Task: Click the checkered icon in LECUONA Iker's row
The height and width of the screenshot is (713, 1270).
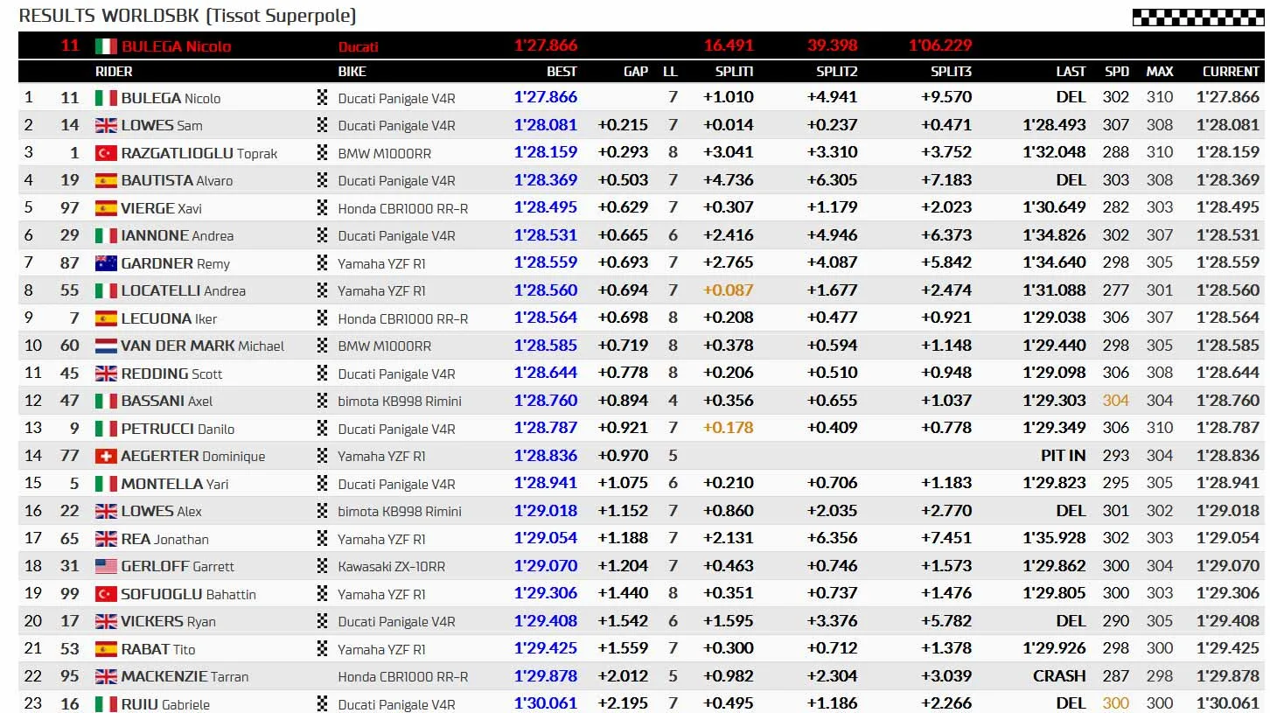Action: (322, 318)
